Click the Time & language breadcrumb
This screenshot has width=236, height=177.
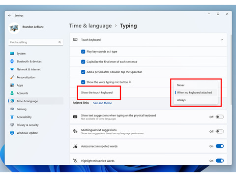[90, 26]
